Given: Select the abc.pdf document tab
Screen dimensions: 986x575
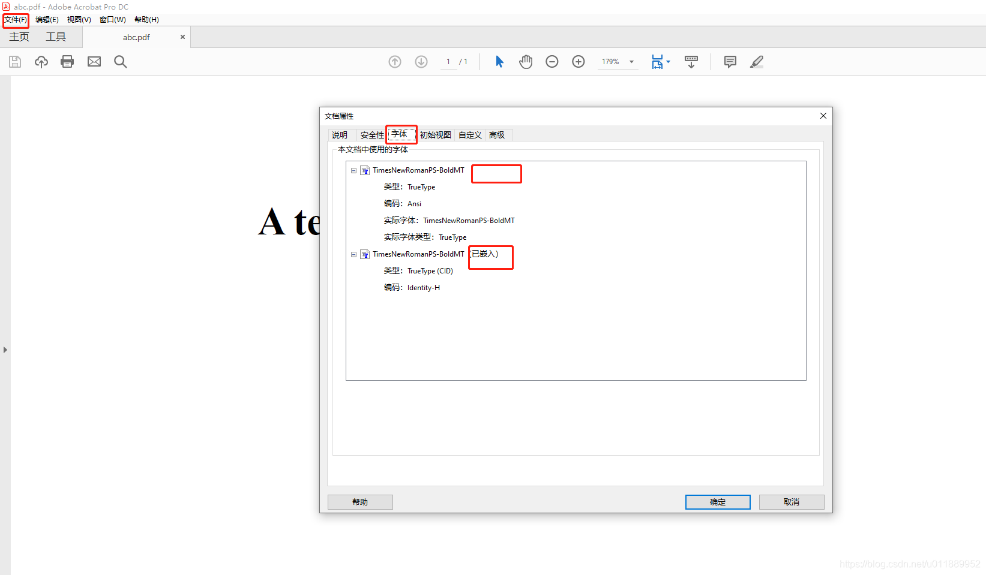Looking at the screenshot, I should 136,37.
